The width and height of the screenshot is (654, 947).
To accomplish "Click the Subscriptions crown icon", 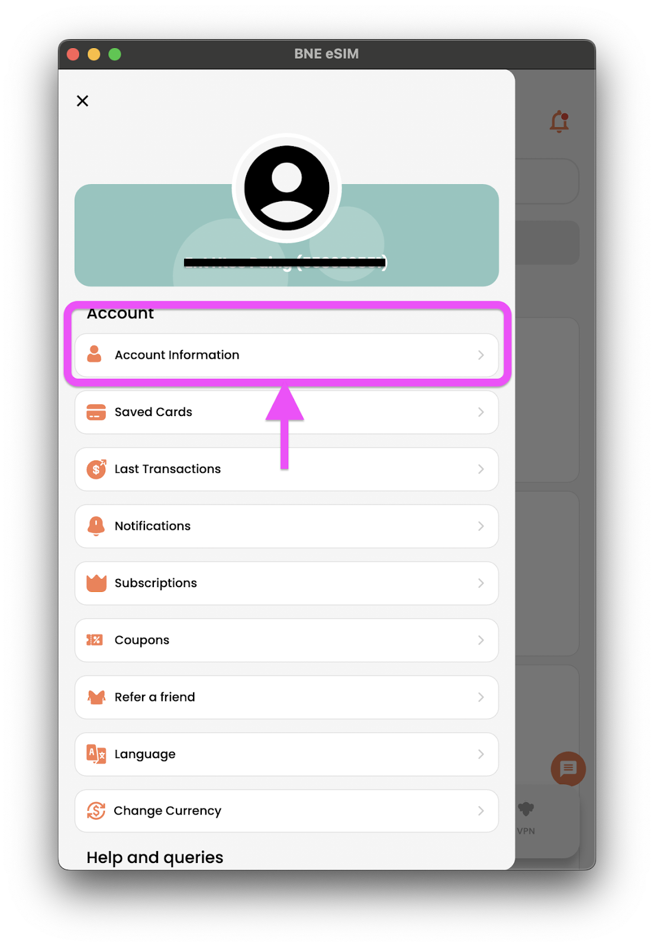I will click(96, 583).
